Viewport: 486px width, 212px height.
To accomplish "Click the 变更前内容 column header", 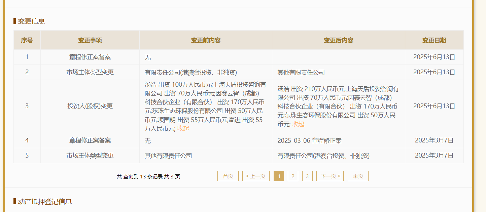I will click(x=206, y=40).
